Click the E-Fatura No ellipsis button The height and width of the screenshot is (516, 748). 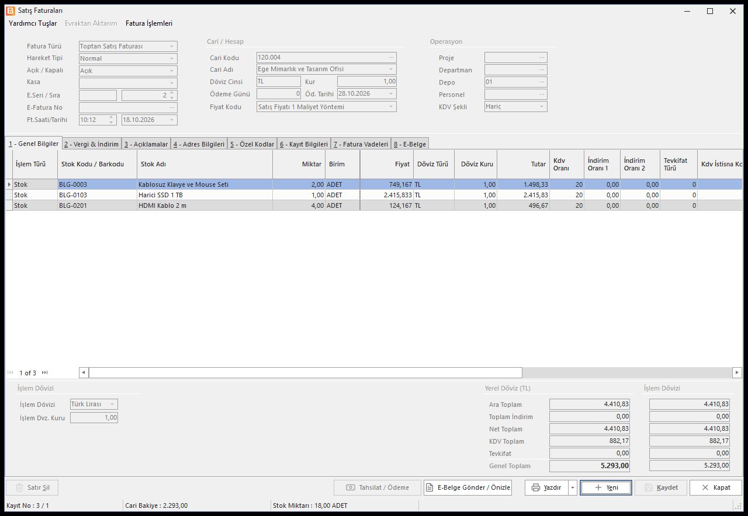pyautogui.click(x=172, y=107)
